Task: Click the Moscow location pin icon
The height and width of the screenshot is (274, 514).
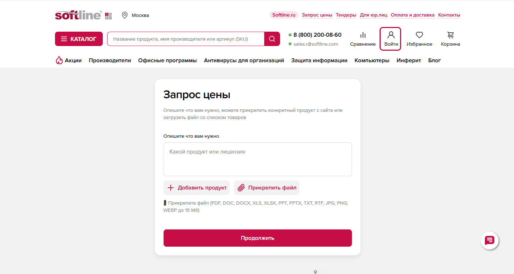Action: tap(125, 15)
